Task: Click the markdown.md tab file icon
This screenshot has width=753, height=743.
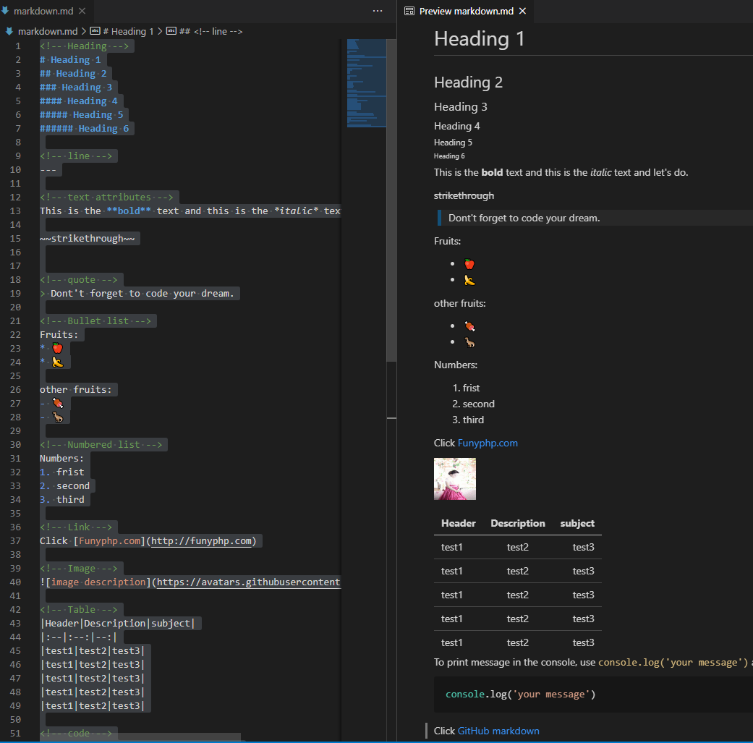Action: point(5,11)
